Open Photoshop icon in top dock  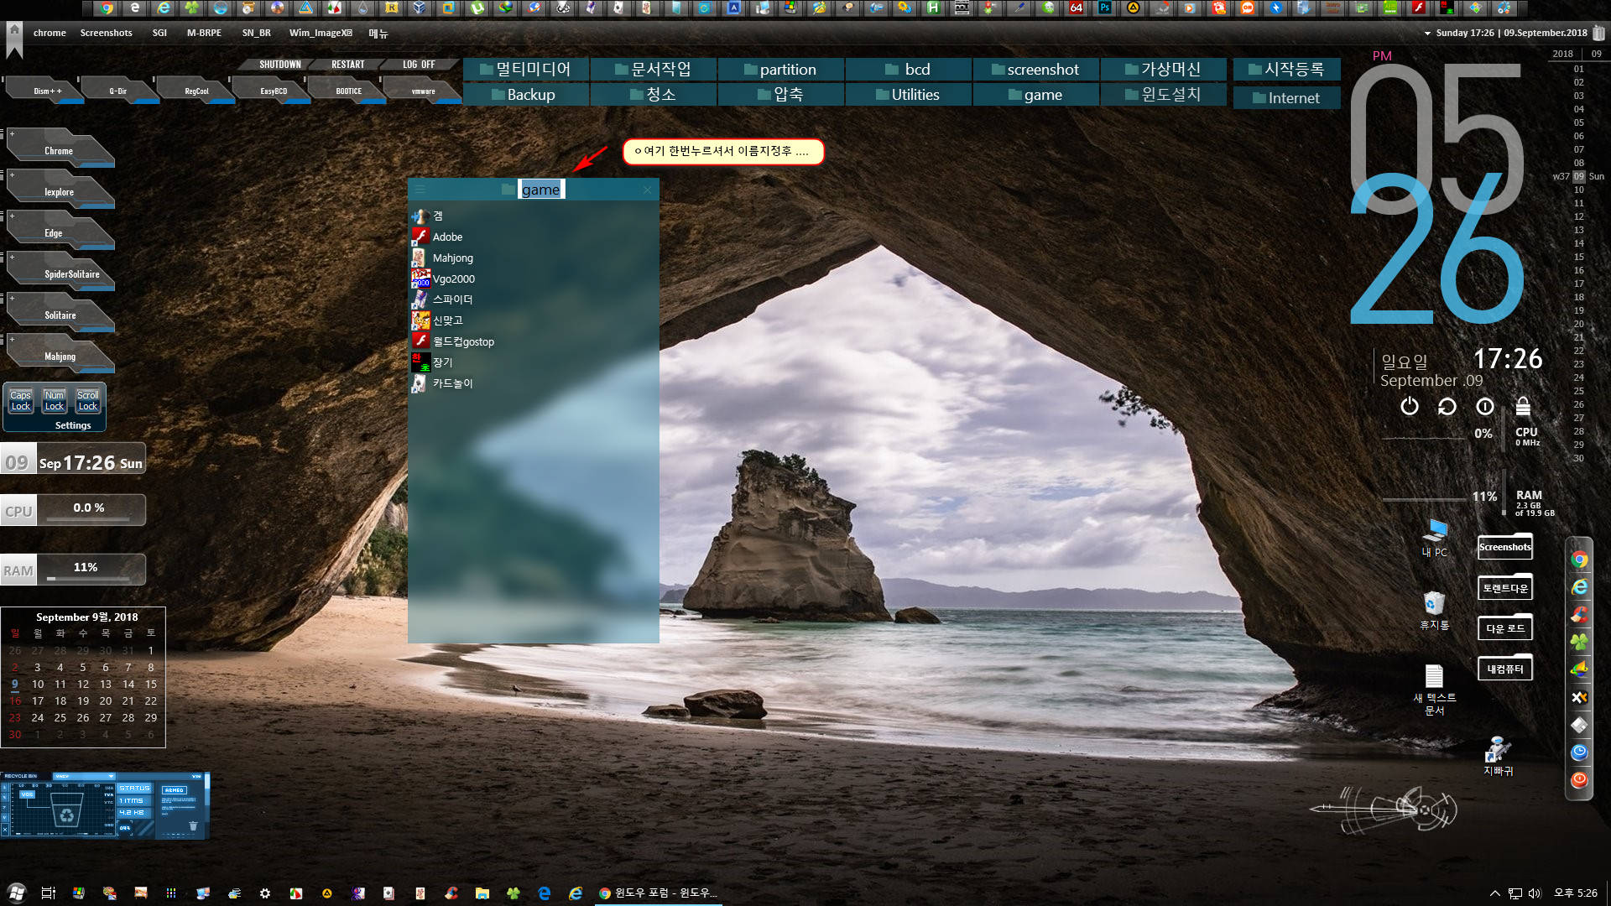(x=1105, y=8)
